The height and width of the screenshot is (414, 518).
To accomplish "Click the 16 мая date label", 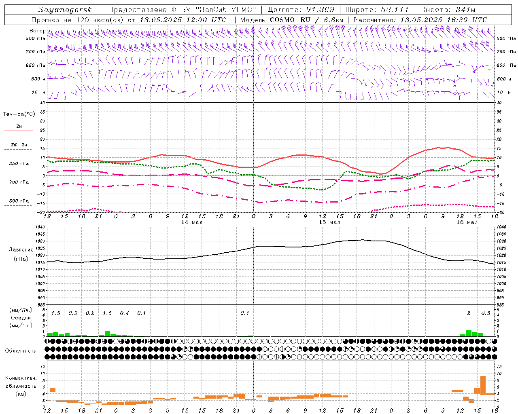I will click(467, 222).
